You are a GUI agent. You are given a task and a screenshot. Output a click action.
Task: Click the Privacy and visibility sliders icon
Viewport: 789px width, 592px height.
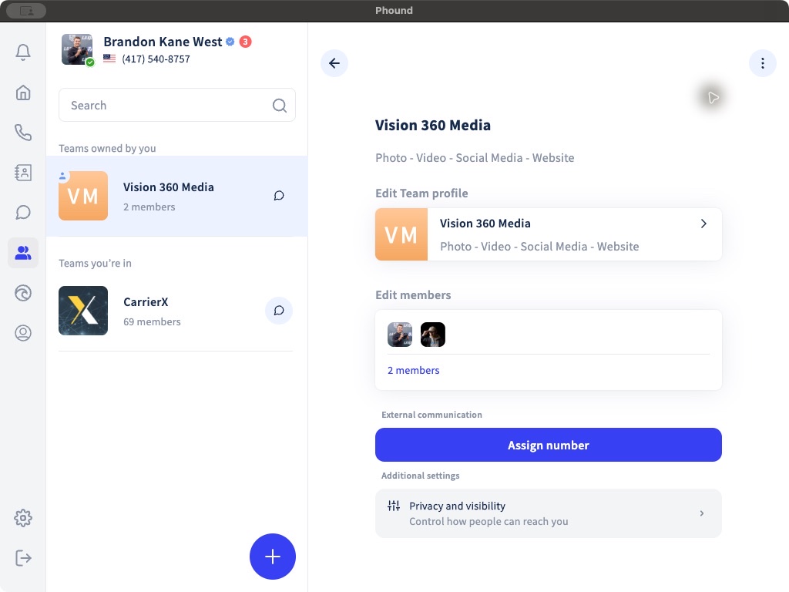pos(394,506)
